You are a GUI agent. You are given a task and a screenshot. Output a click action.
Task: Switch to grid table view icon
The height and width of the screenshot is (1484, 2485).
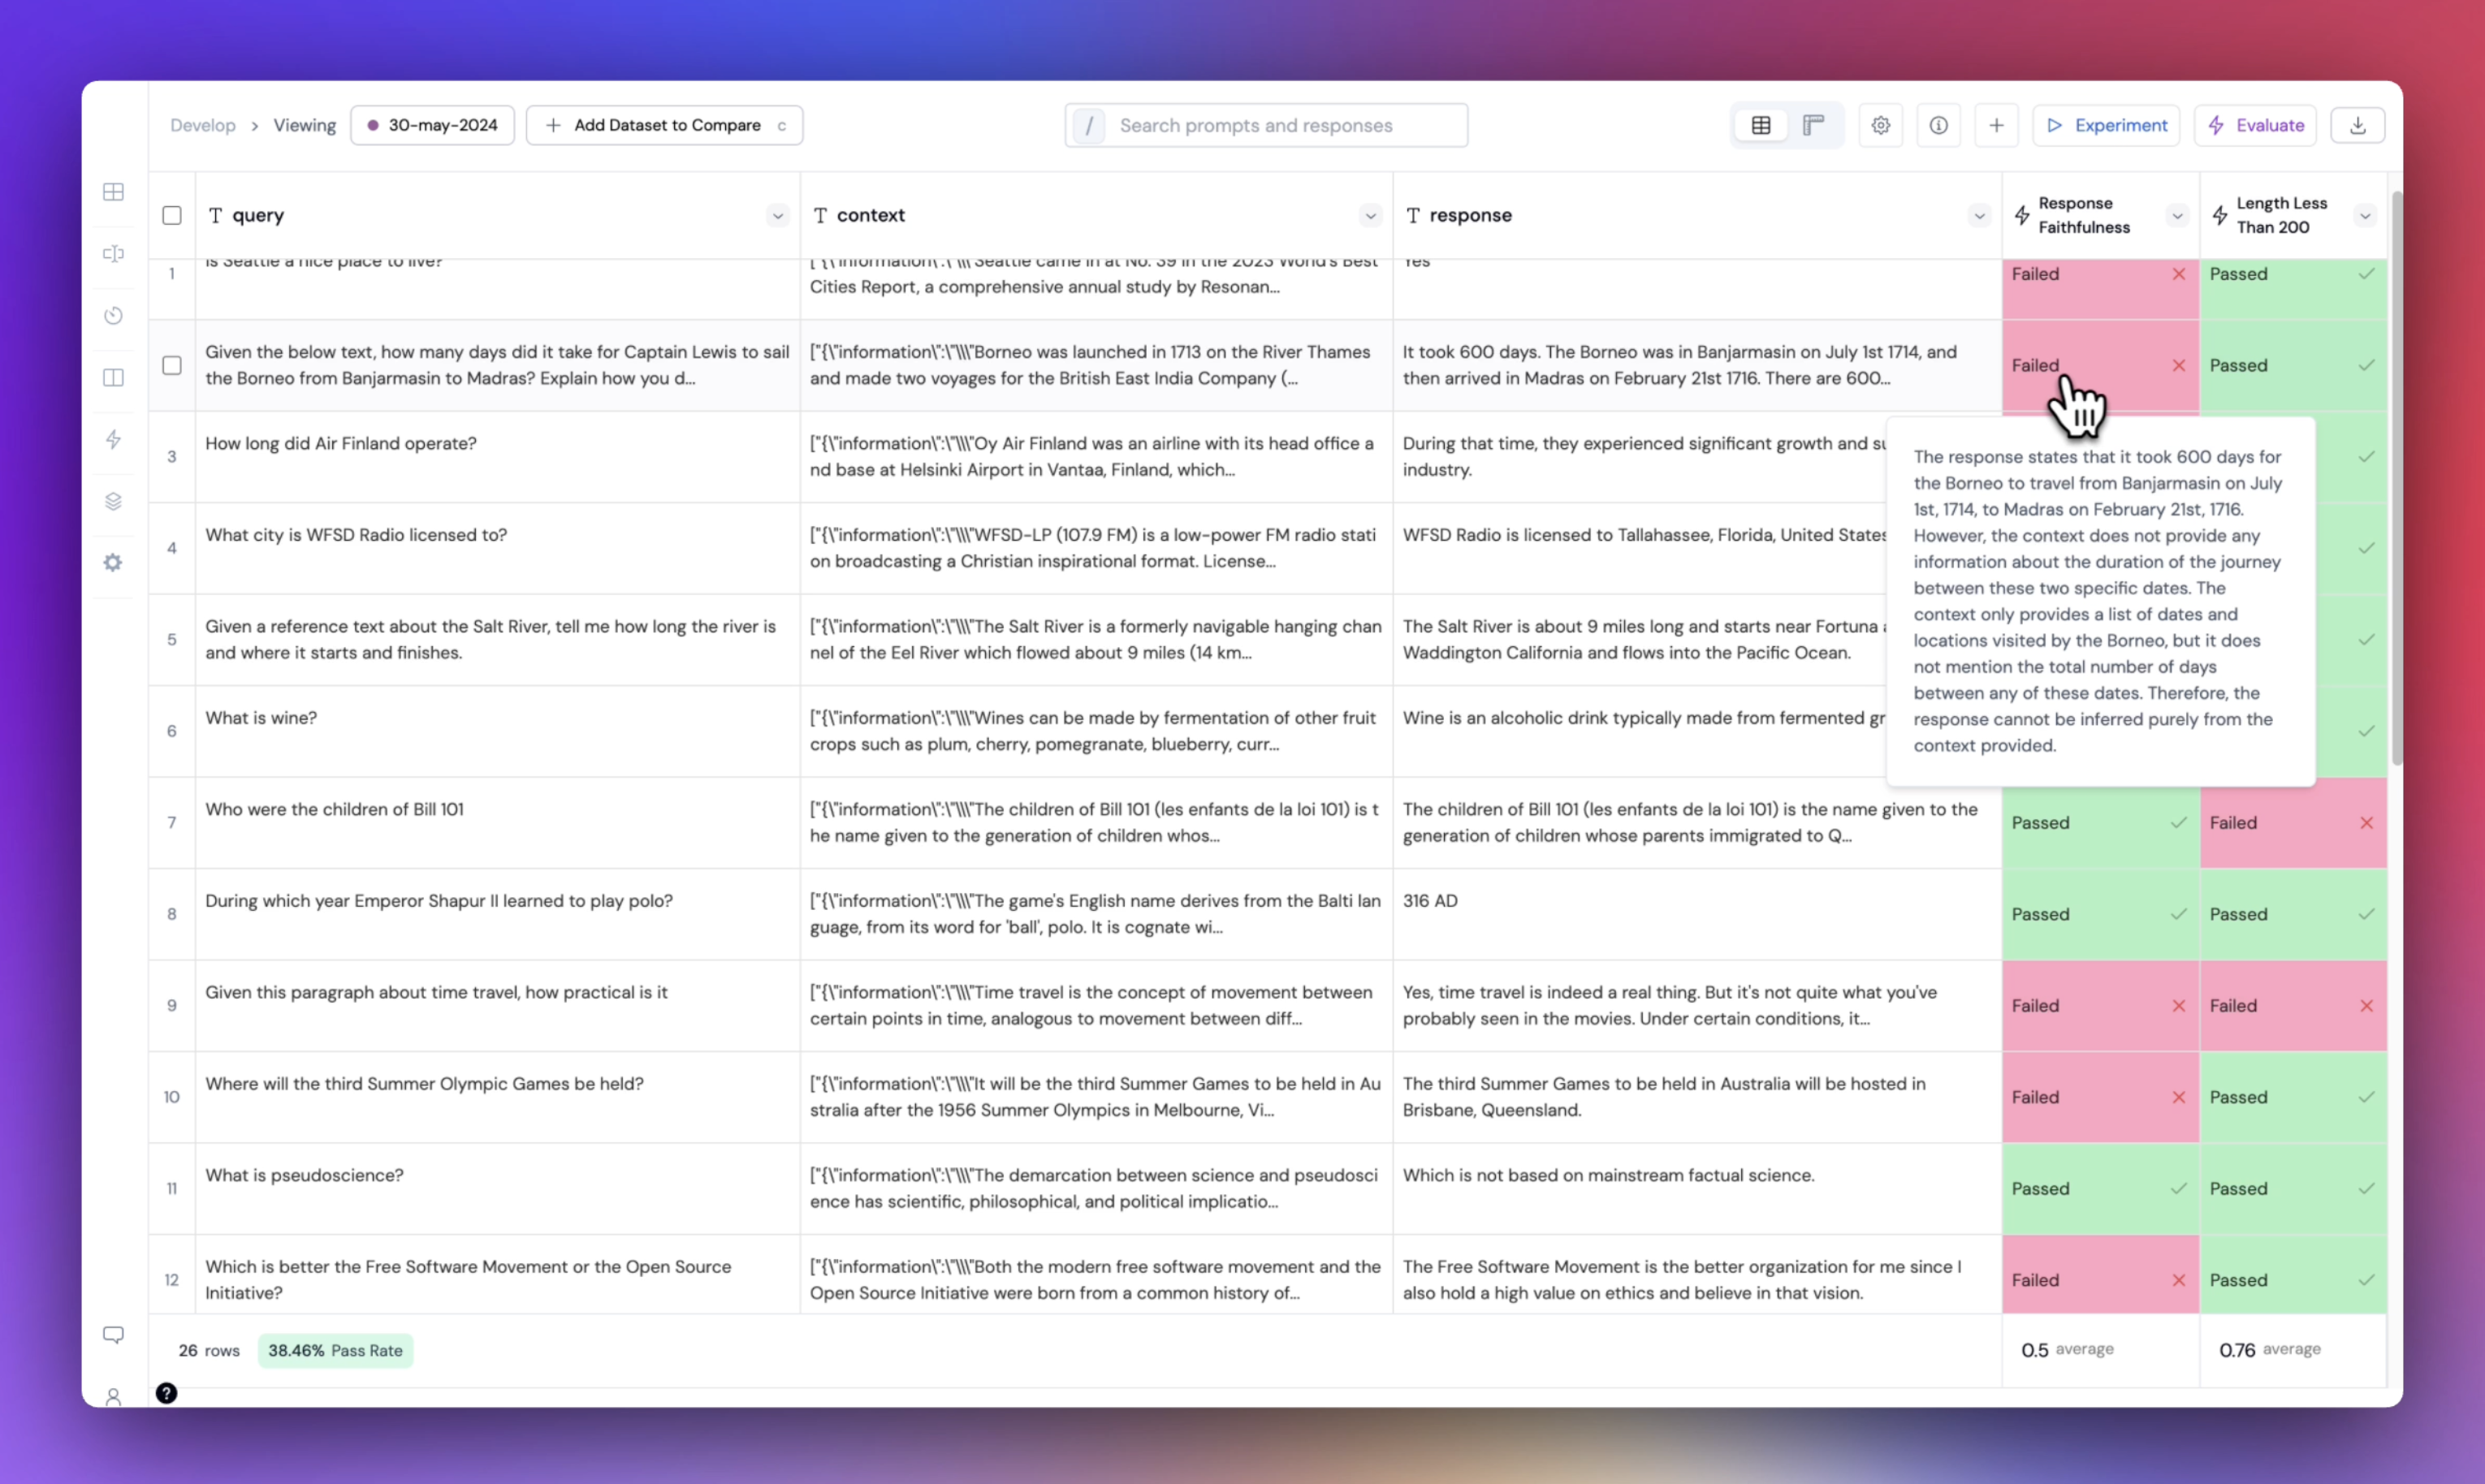[1761, 125]
